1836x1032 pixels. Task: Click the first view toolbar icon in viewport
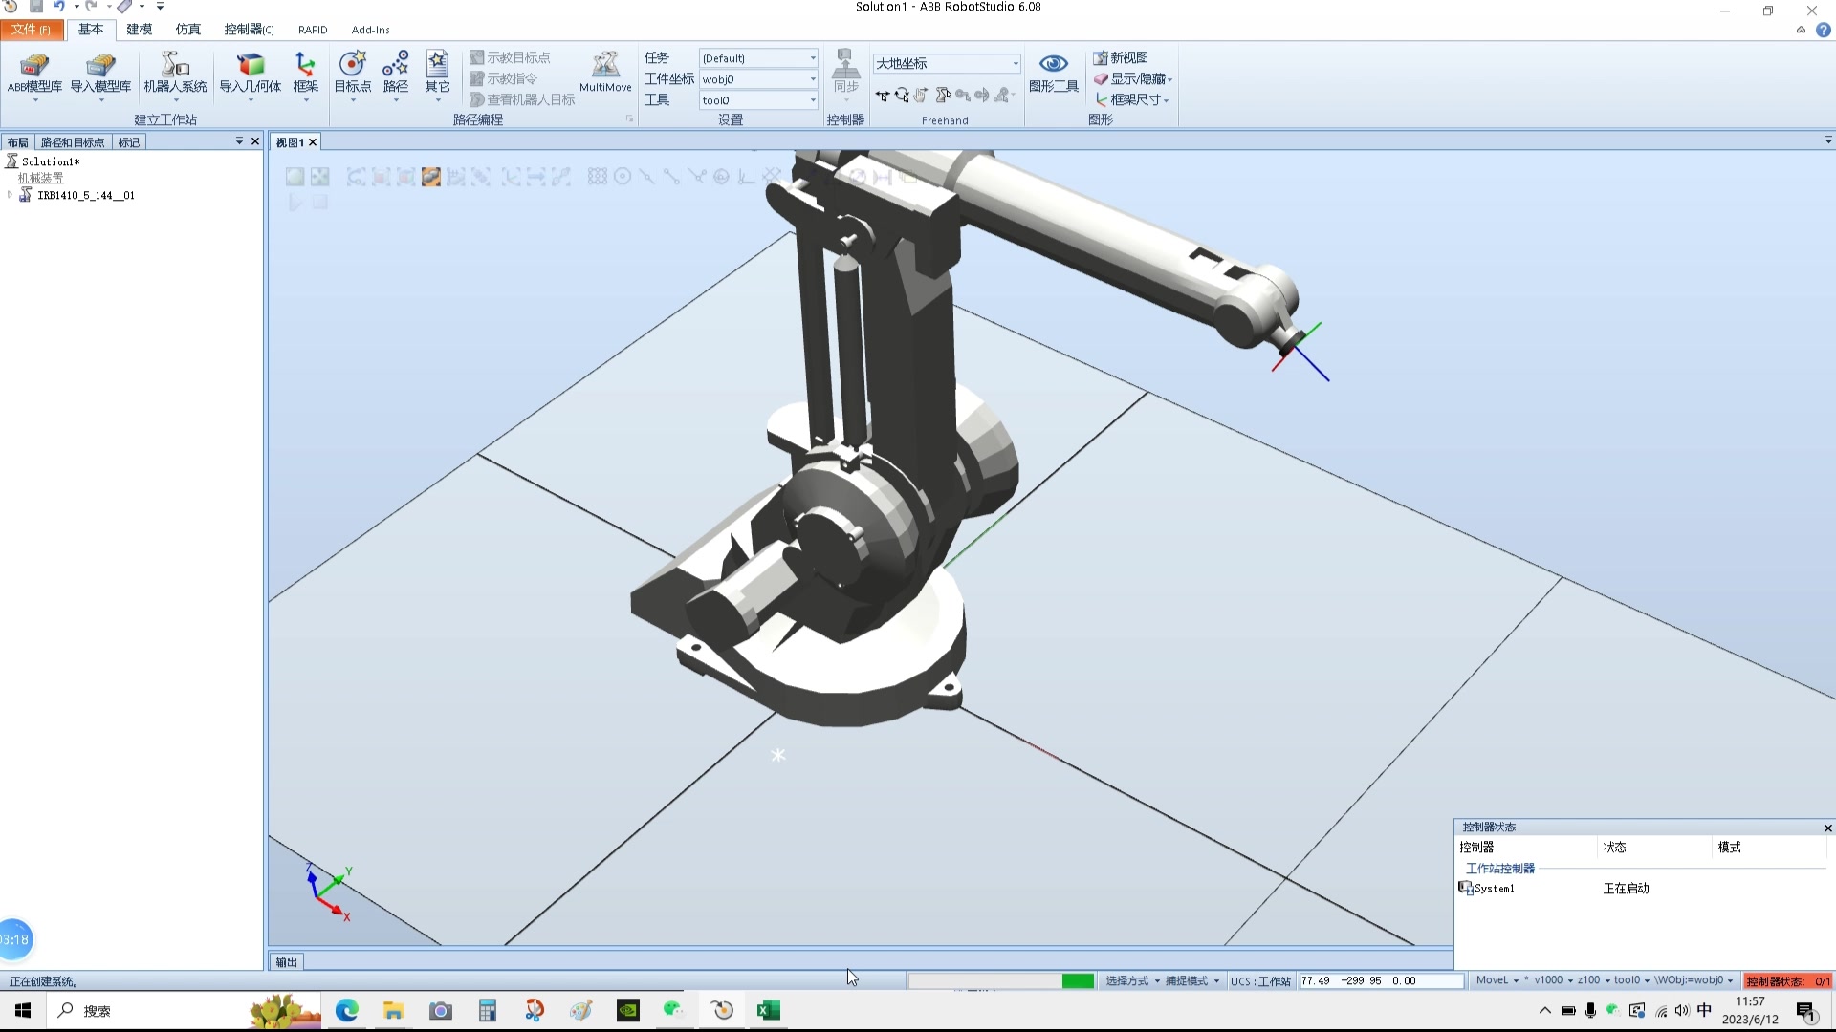295,177
